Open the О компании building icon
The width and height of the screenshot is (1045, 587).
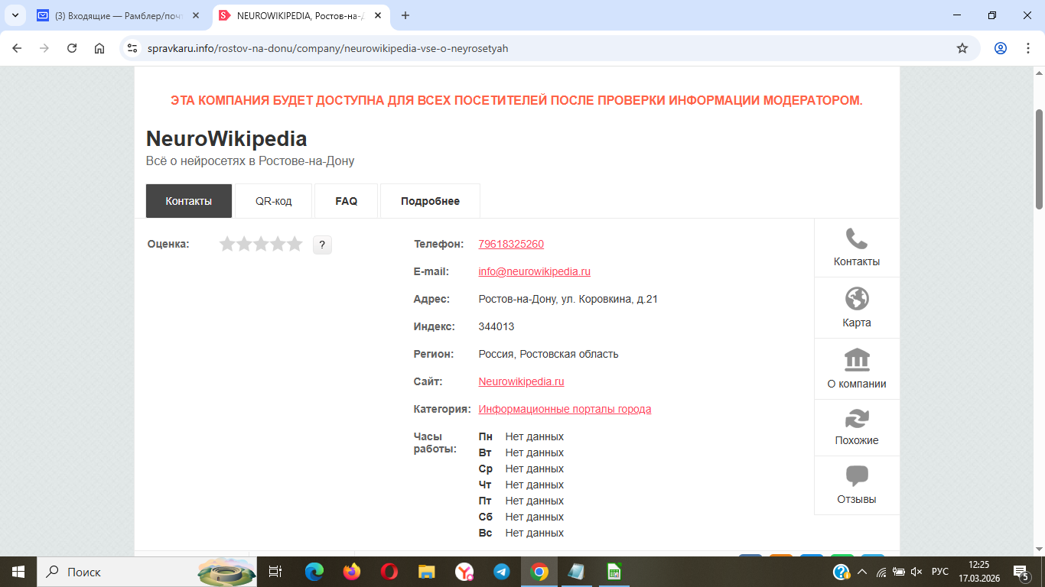(x=857, y=359)
